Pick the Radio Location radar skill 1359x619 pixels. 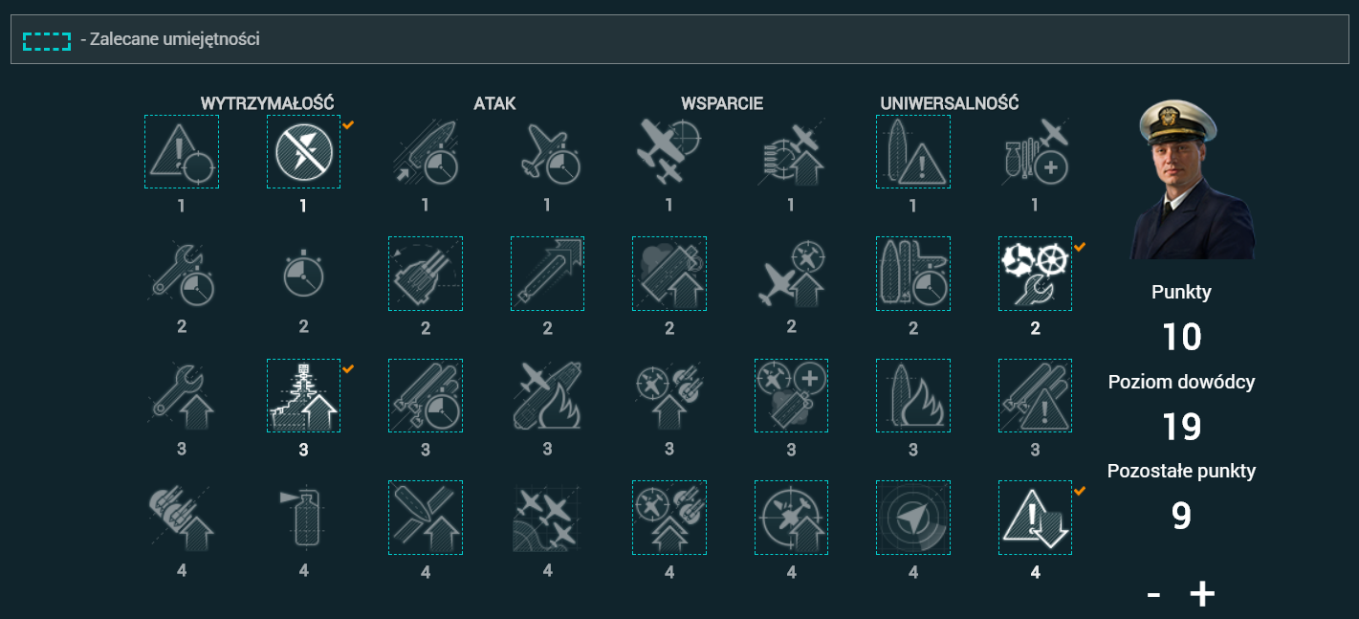[913, 518]
